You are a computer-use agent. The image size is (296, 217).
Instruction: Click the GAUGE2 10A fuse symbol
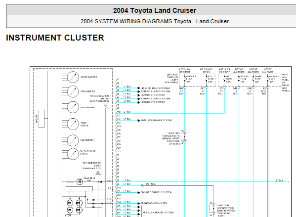(268, 79)
